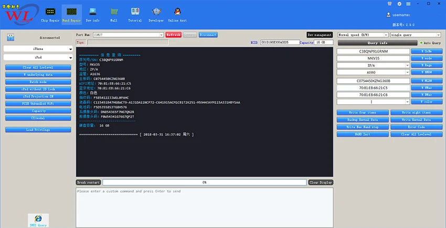Click the C38QNP91GRNM serial number field
This screenshot has height=228, width=446.
click(x=373, y=51)
